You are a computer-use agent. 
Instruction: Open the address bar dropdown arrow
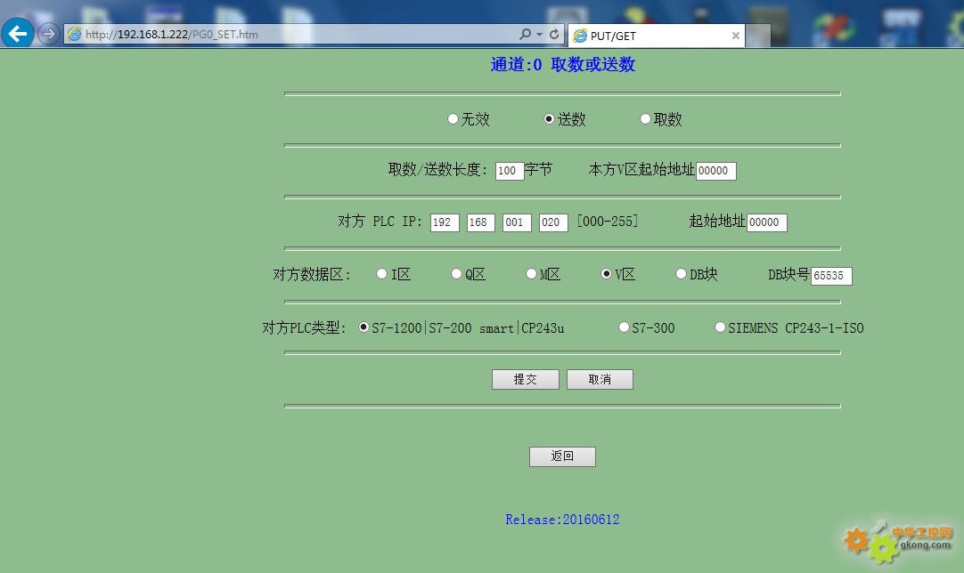[x=539, y=35]
